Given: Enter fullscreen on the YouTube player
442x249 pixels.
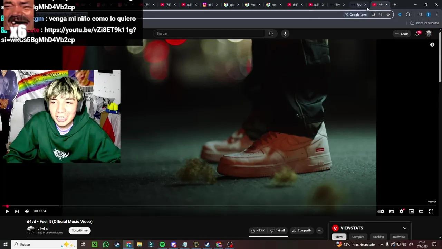Looking at the screenshot, I should [431, 211].
